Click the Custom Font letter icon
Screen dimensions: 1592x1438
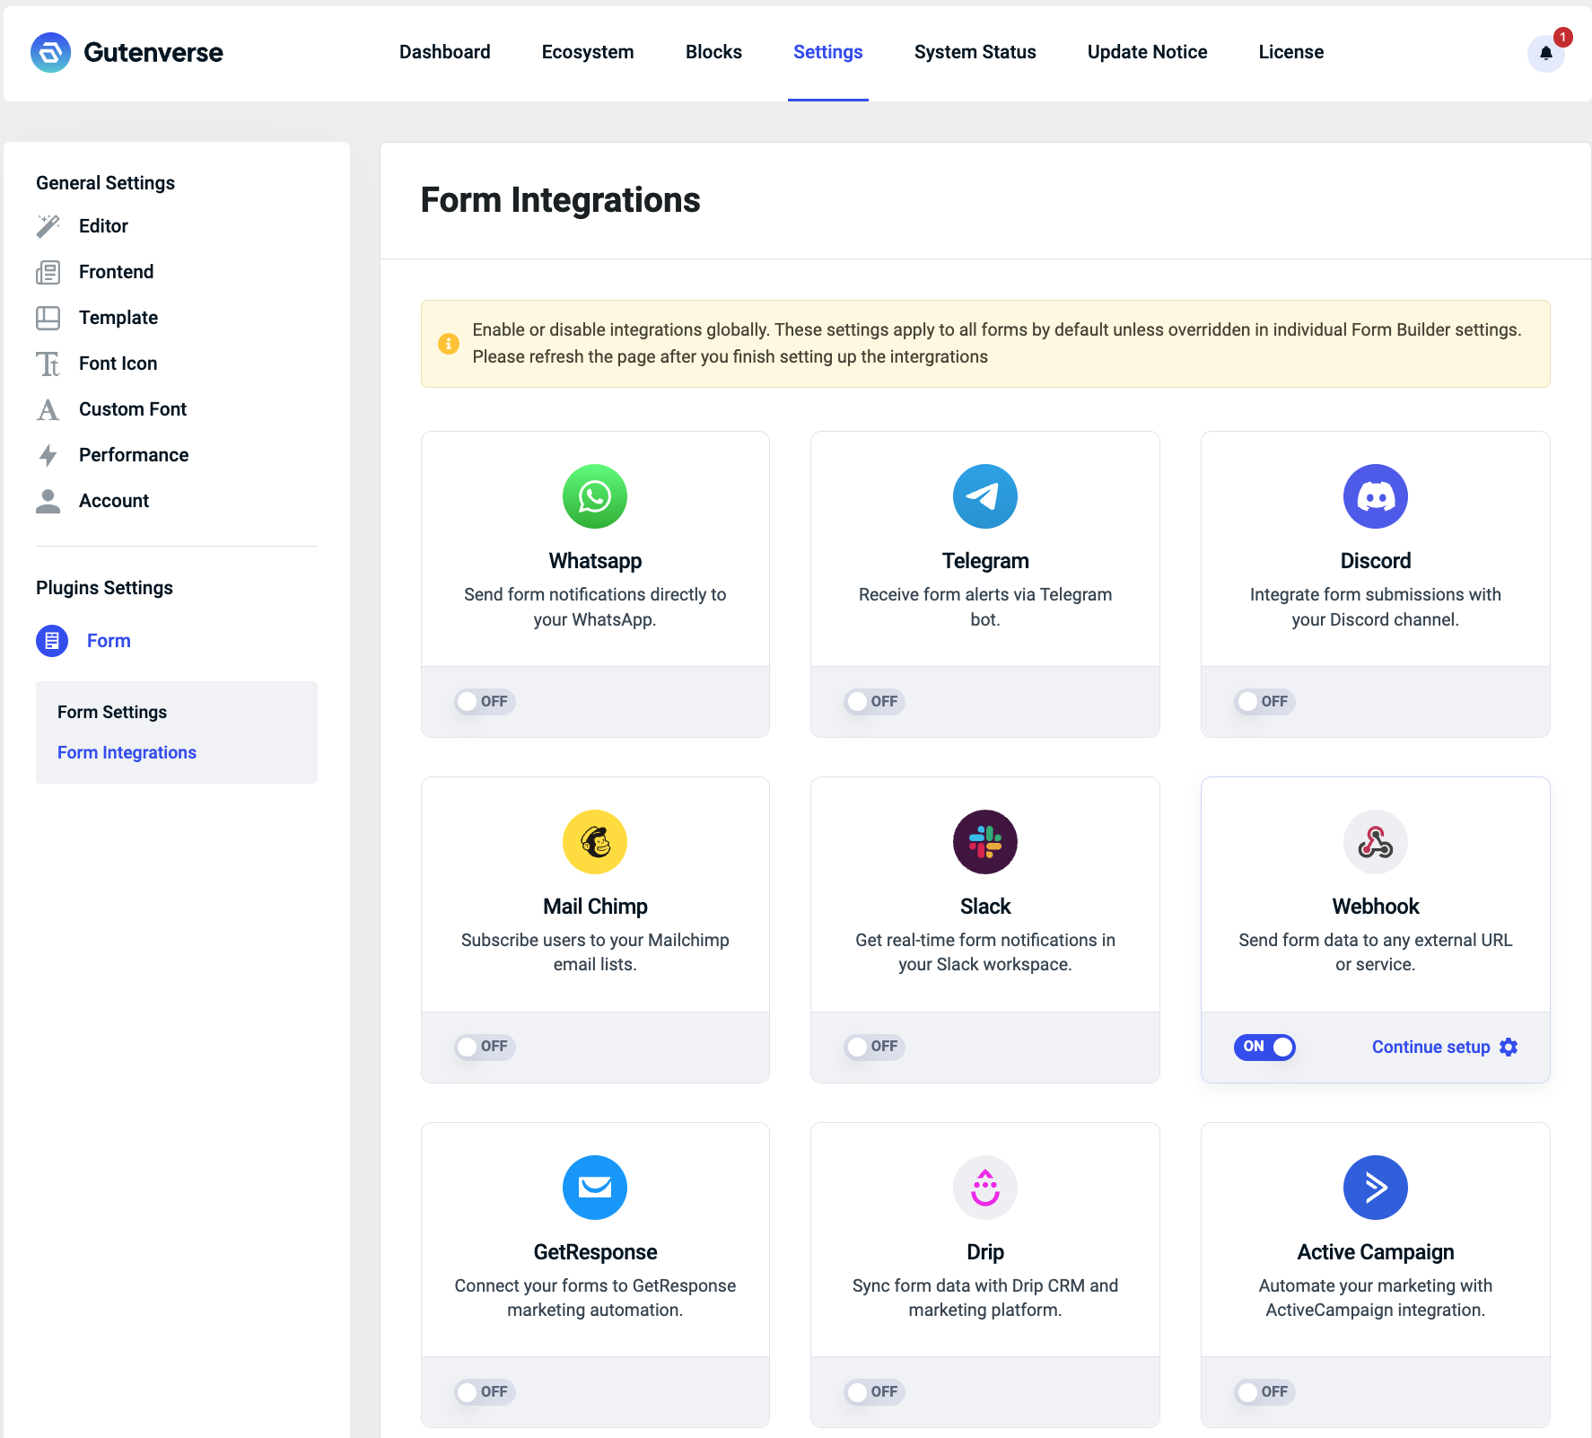point(48,409)
